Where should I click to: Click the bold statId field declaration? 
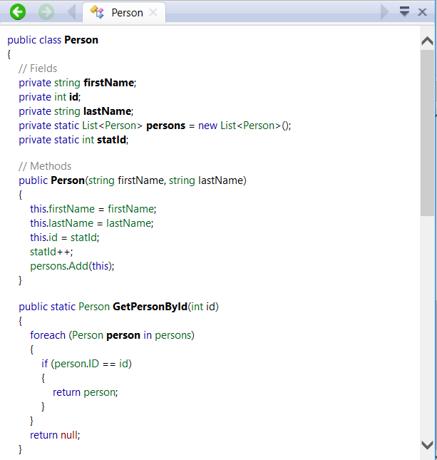click(112, 140)
